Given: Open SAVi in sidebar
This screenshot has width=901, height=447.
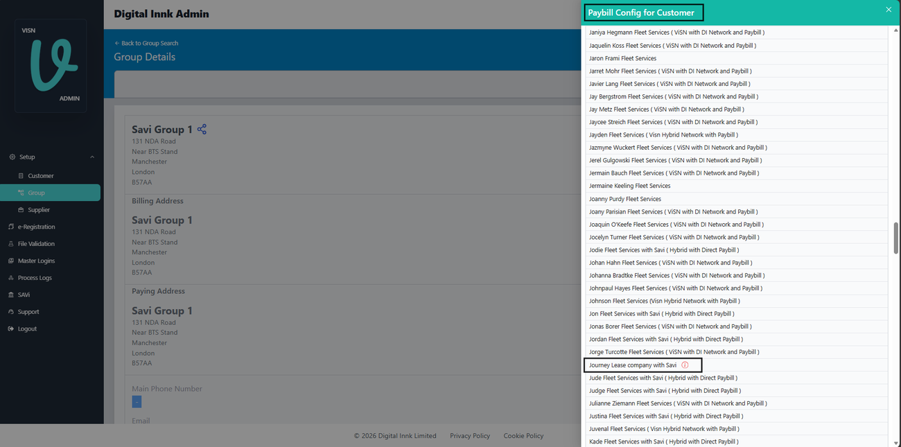Looking at the screenshot, I should tap(24, 295).
